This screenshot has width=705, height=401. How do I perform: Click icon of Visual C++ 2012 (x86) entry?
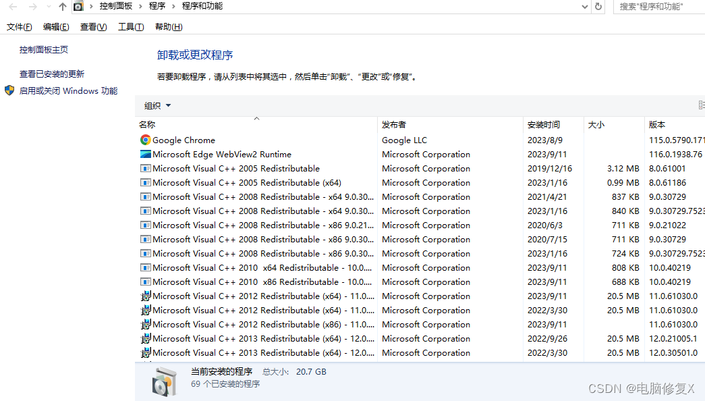pyautogui.click(x=145, y=324)
